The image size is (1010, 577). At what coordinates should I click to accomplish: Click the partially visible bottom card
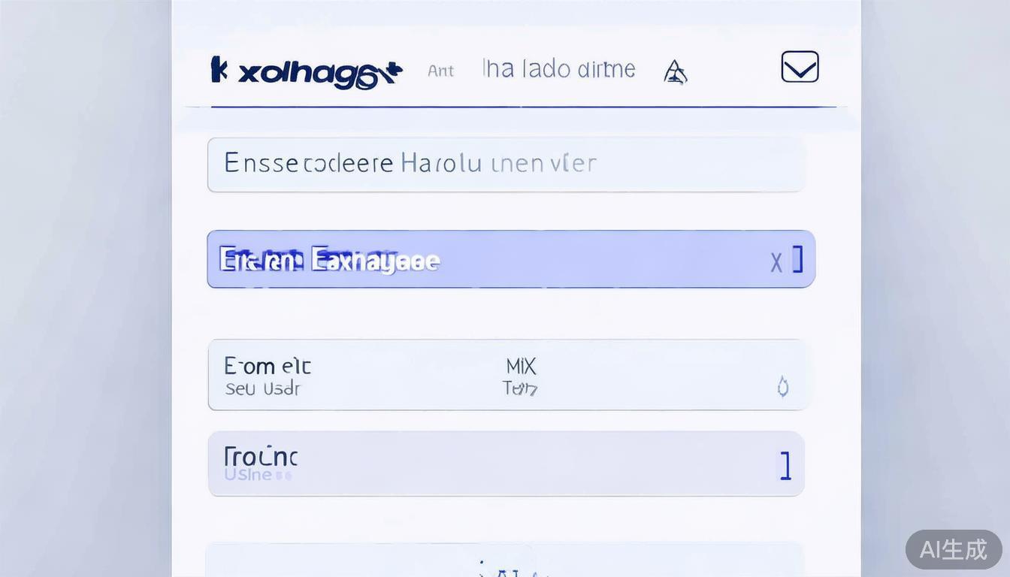(x=505, y=560)
